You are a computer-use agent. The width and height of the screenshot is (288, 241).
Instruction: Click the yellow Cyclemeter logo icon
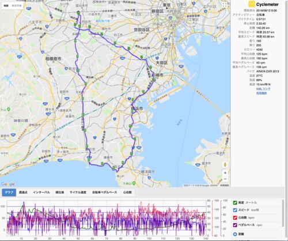tap(251, 4)
